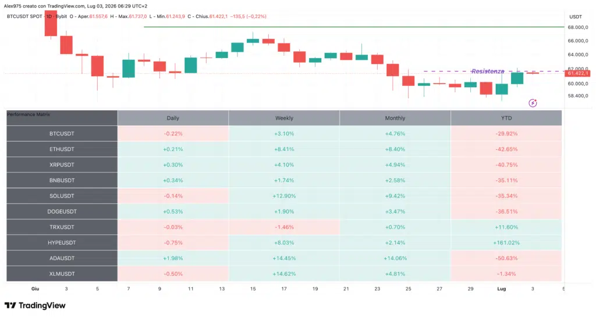Click XLMUSDT weekly value +14.62%
The image size is (596, 317).
coord(284,273)
